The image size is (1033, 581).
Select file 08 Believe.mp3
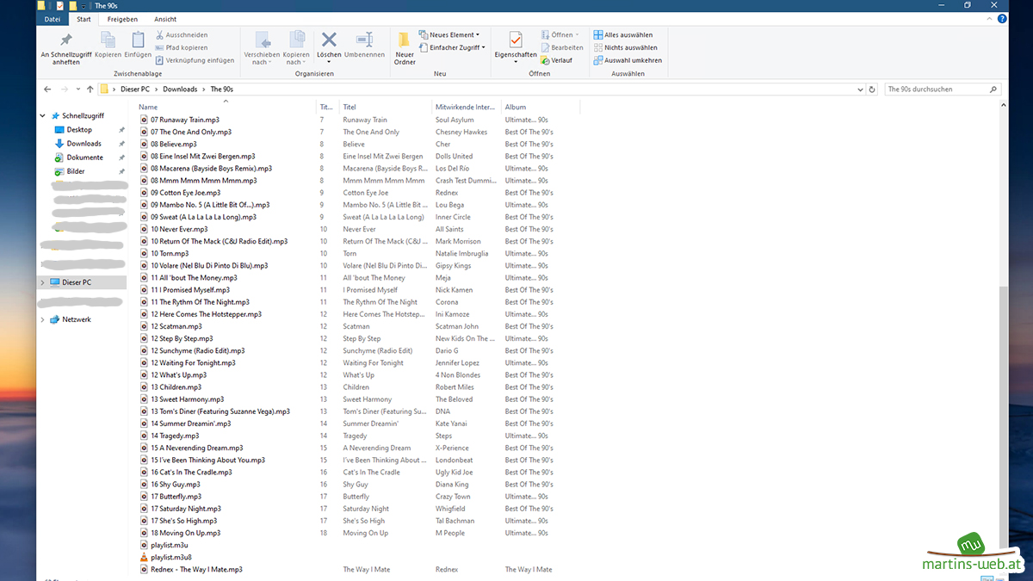[x=173, y=144]
